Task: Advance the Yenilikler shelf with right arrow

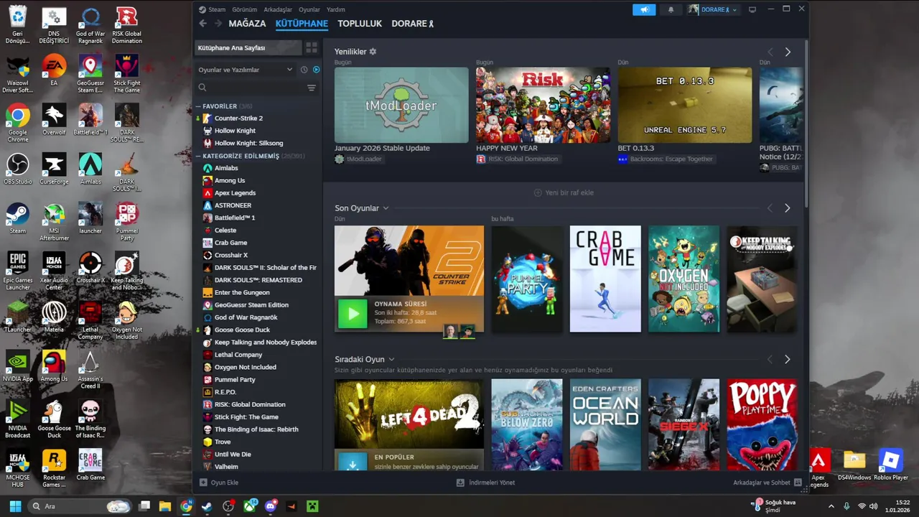Action: pos(788,52)
